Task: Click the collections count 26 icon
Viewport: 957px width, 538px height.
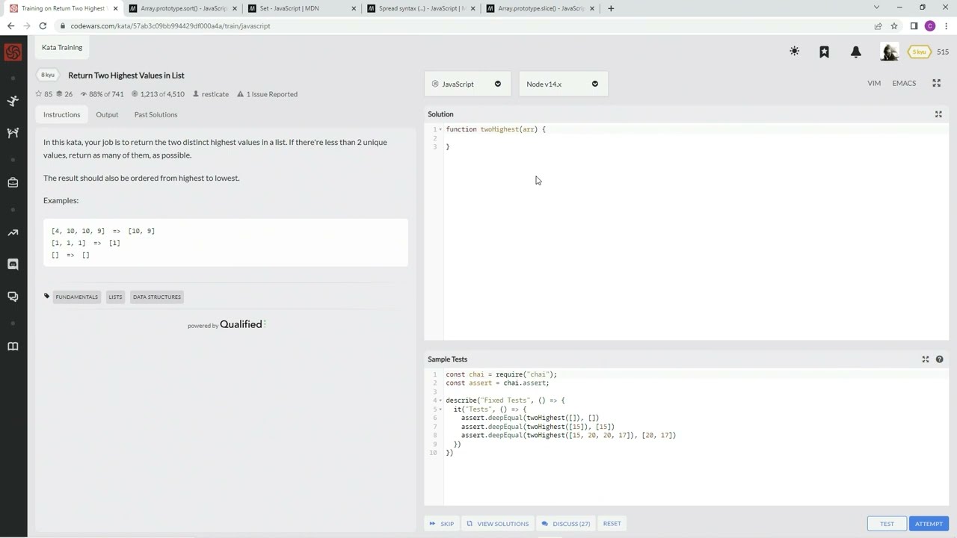Action: coord(59,94)
